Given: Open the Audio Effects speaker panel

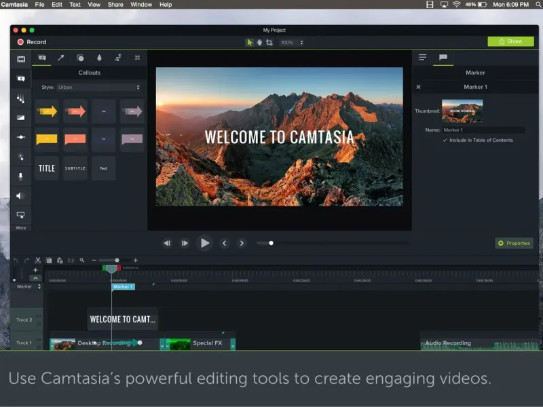Looking at the screenshot, I should (x=20, y=196).
